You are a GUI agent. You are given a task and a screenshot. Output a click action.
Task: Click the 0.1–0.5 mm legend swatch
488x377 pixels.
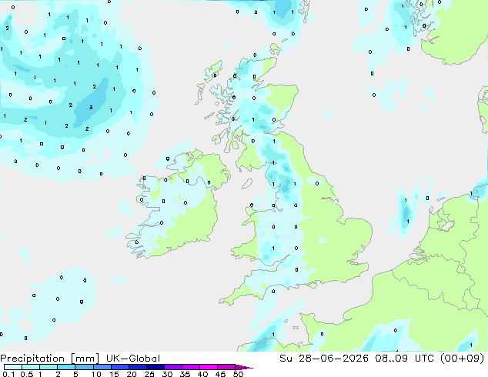(13, 367)
